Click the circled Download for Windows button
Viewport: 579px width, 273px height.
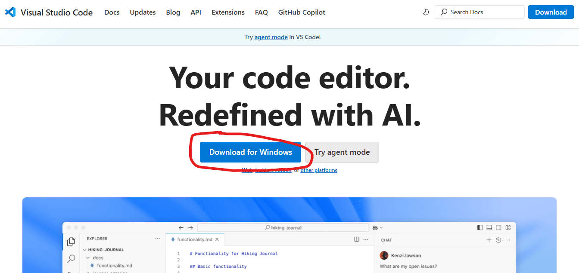pos(250,152)
